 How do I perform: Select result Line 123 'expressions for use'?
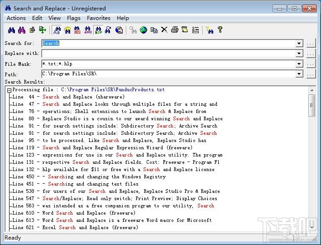(118, 155)
